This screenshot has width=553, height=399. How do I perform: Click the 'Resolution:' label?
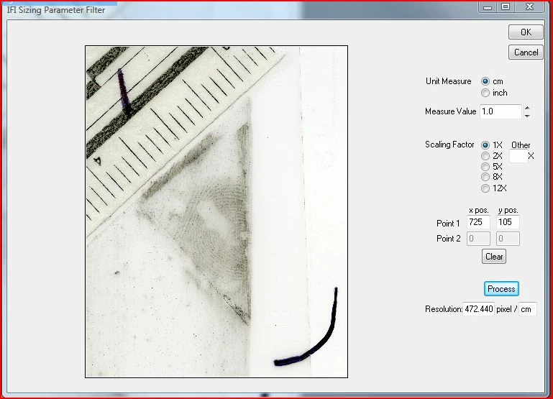(444, 309)
